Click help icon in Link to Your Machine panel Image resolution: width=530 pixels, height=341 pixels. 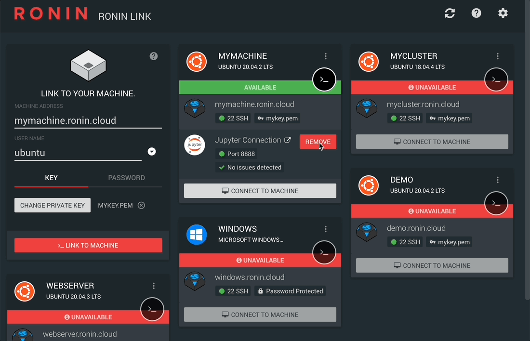coord(153,56)
